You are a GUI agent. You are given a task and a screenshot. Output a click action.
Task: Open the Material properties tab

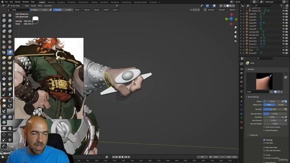click(x=242, y=122)
